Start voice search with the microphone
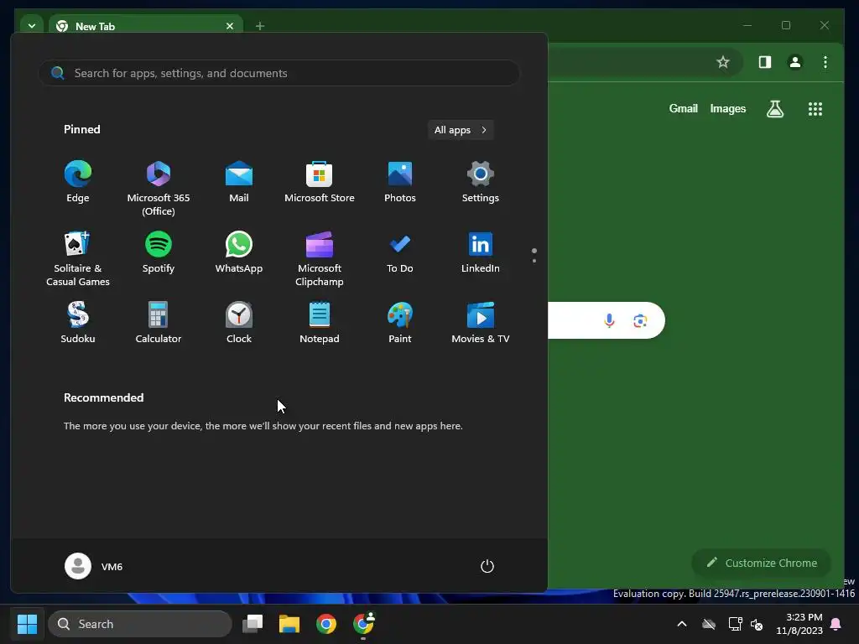 pos(609,320)
